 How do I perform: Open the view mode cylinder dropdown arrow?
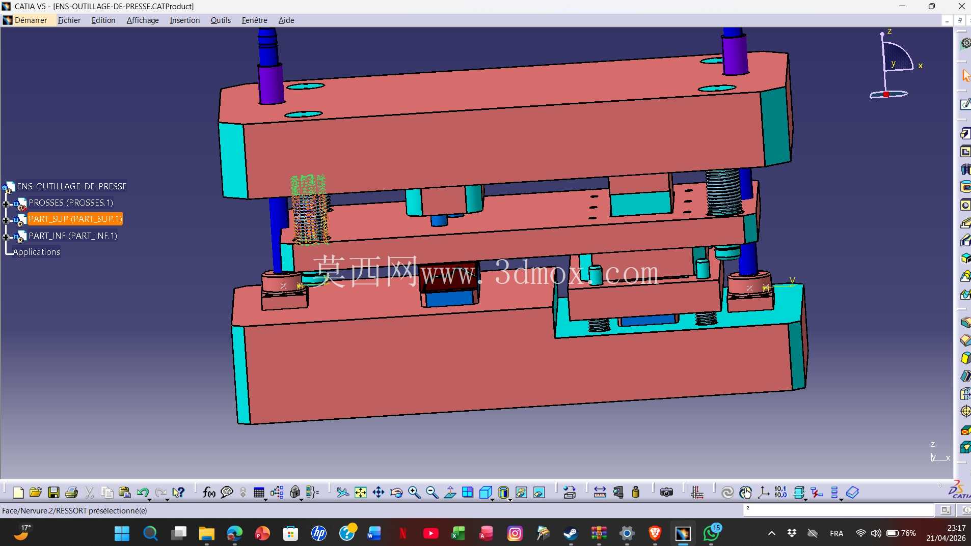[510, 499]
